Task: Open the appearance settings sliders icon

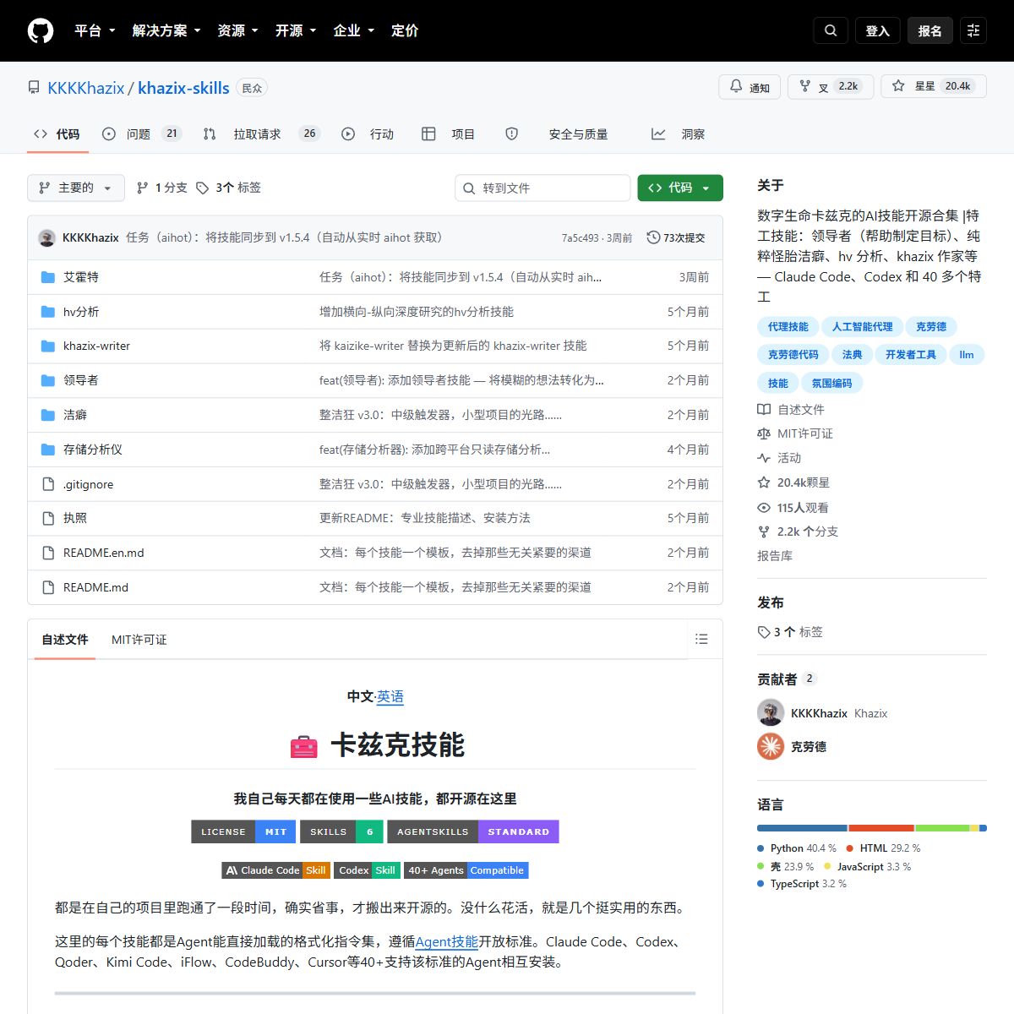Action: click(973, 30)
